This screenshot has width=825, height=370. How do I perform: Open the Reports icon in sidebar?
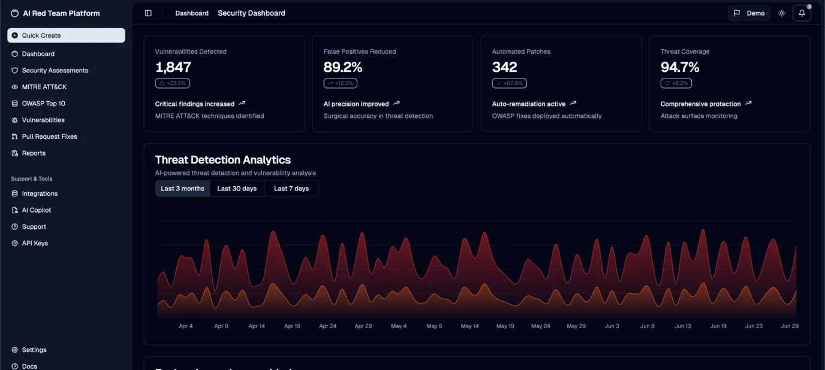[14, 153]
